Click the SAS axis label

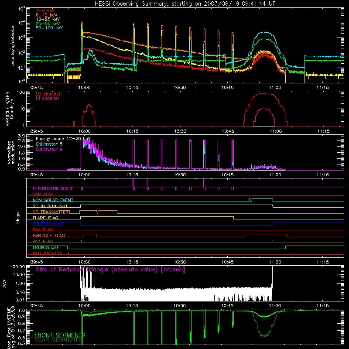pos(5,284)
